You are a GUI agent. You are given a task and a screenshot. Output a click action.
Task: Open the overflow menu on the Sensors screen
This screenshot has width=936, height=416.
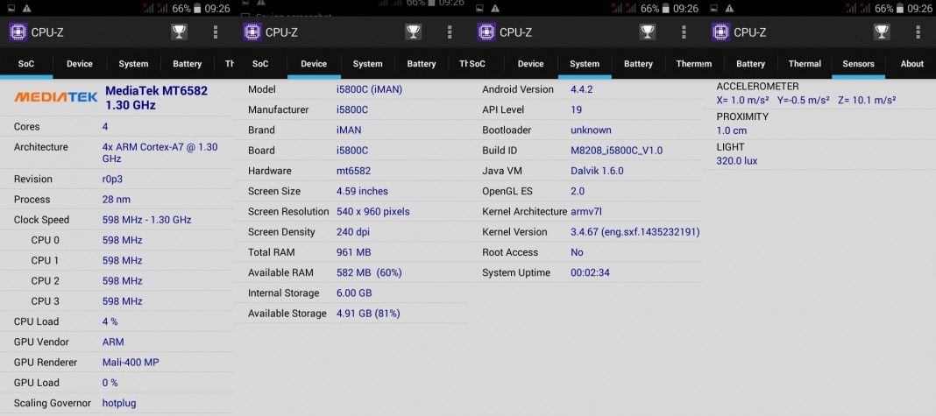click(918, 32)
